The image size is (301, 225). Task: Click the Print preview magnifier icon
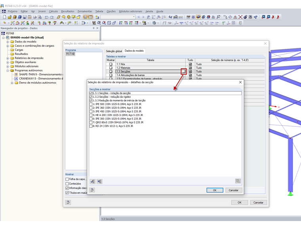pos(40,17)
